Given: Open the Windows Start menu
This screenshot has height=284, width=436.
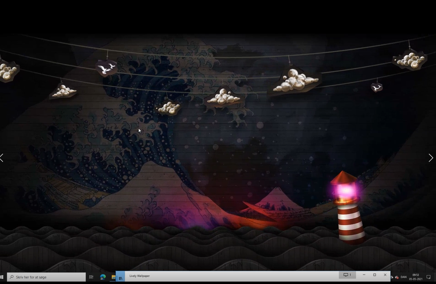Looking at the screenshot, I should point(2,277).
